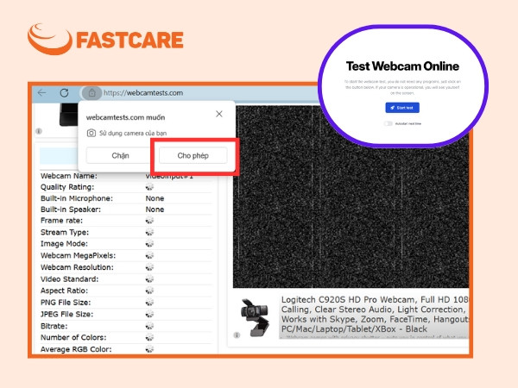Select the PNG File Size label
The width and height of the screenshot is (518, 388).
coord(66,303)
